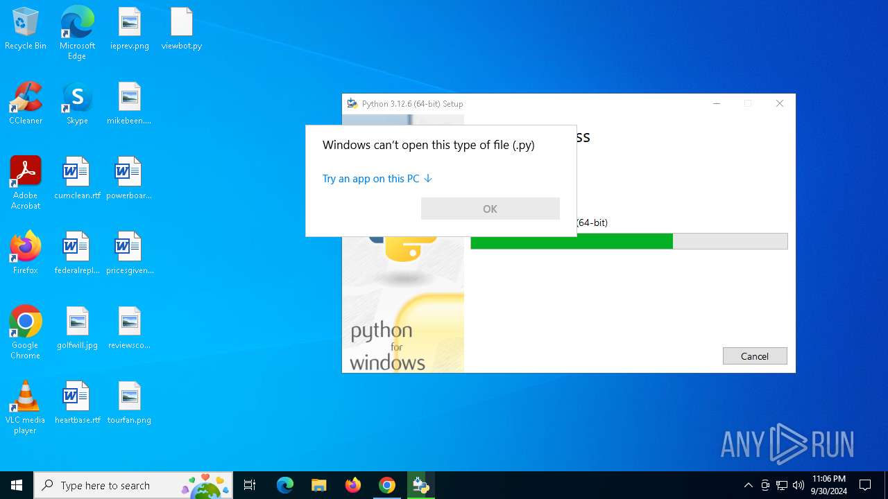The width and height of the screenshot is (888, 499).
Task: Select the tourfan.png image on the desktop
Action: click(130, 403)
